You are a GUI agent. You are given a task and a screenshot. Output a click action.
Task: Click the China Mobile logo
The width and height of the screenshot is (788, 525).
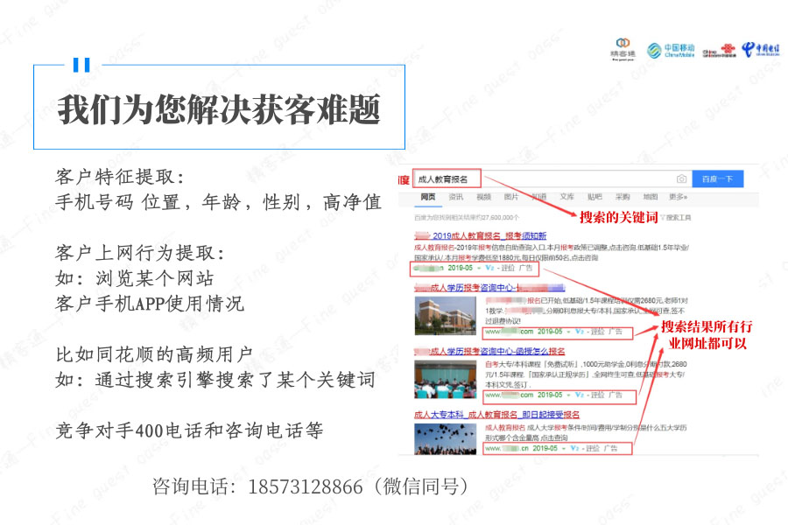tap(671, 51)
